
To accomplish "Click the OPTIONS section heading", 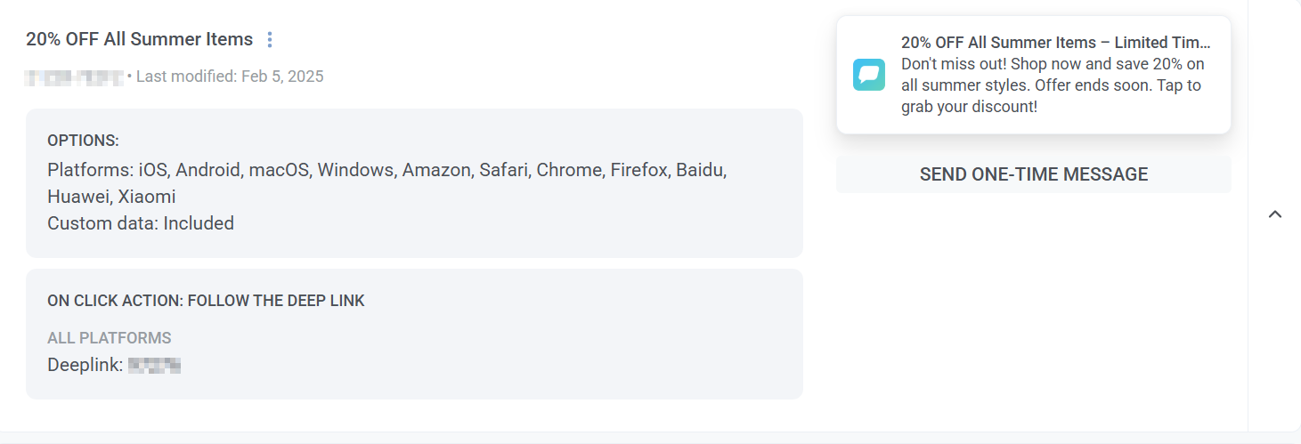I will pyautogui.click(x=83, y=141).
